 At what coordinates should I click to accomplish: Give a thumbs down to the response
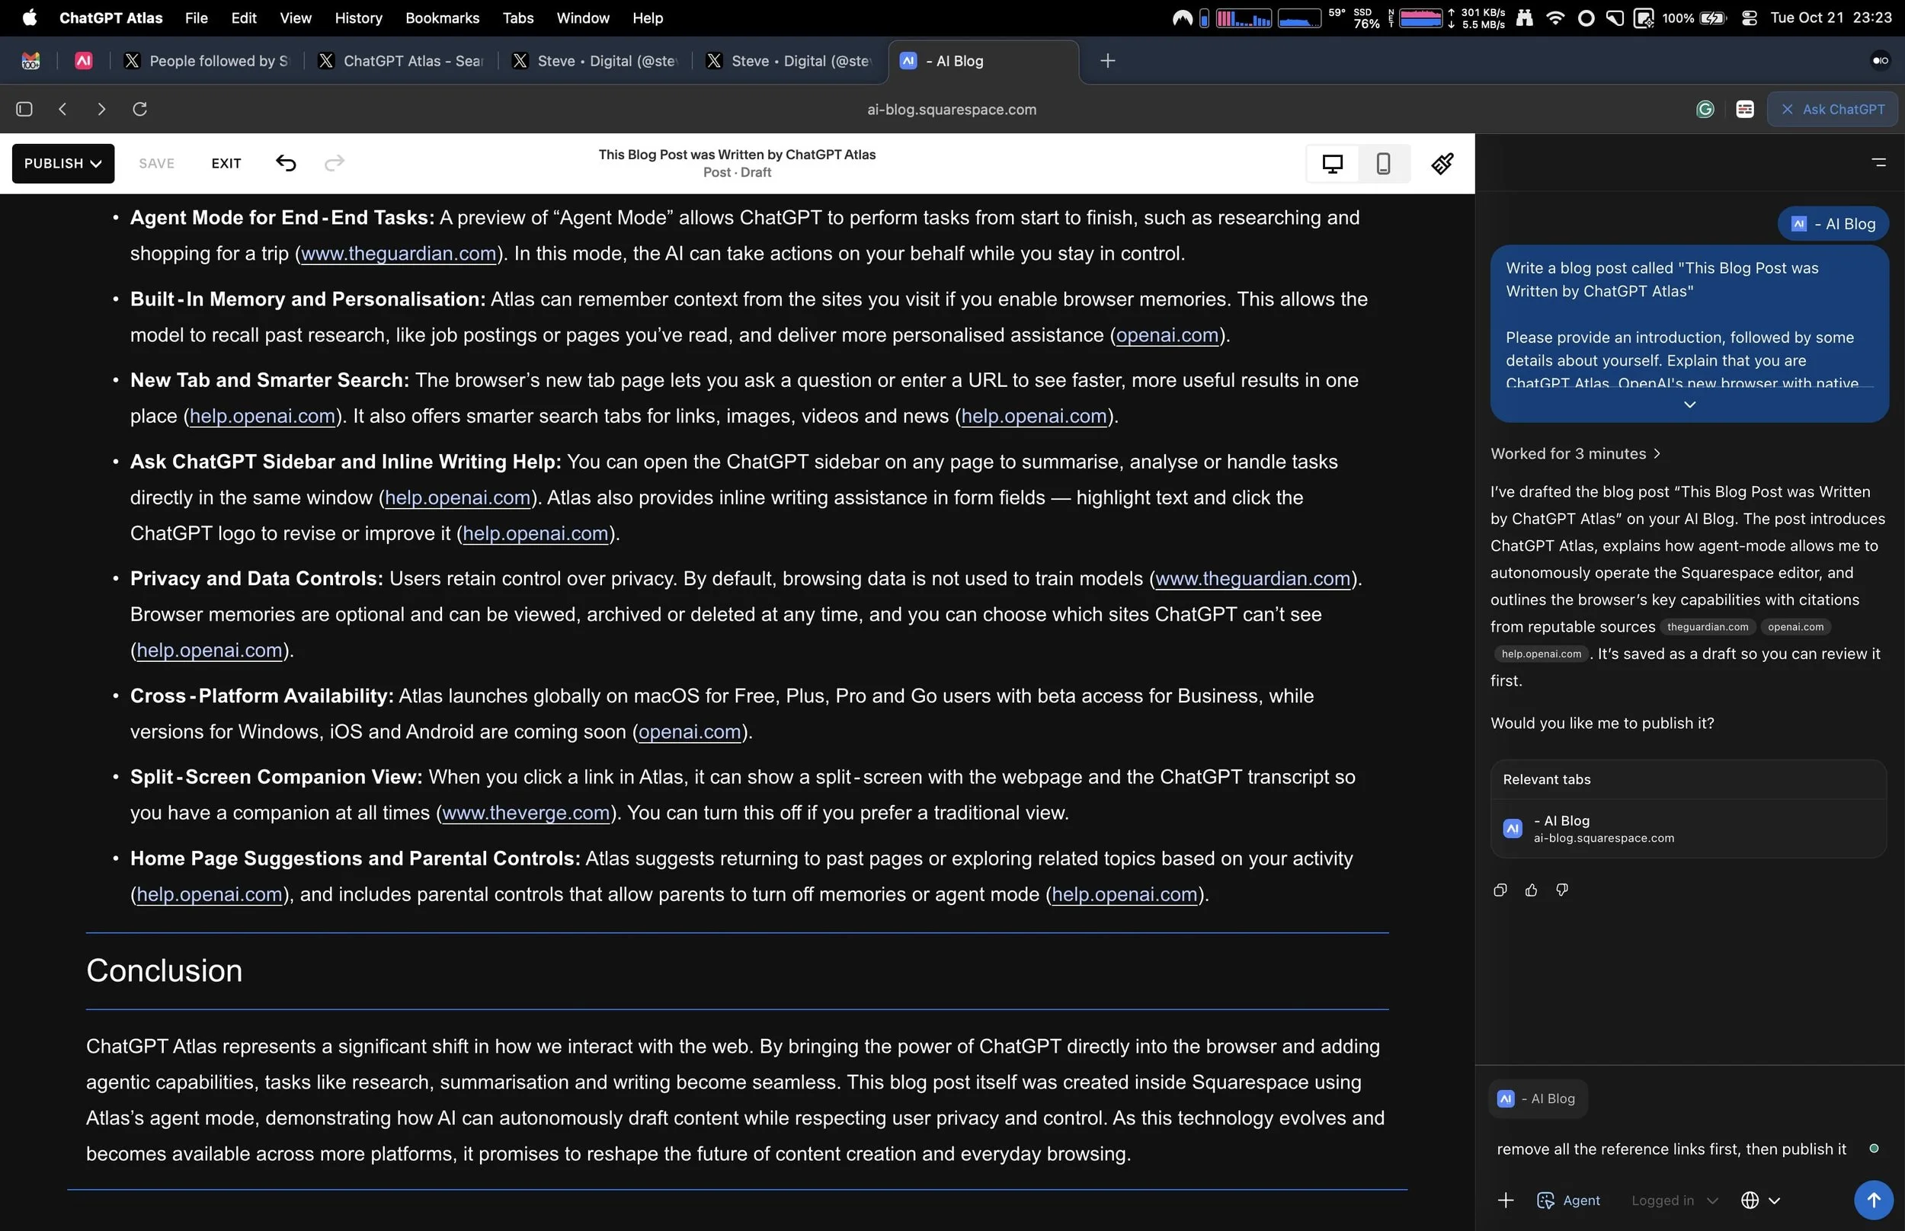[1562, 890]
